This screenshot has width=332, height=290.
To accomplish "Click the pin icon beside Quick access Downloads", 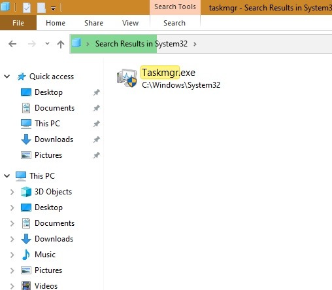I will tap(97, 139).
